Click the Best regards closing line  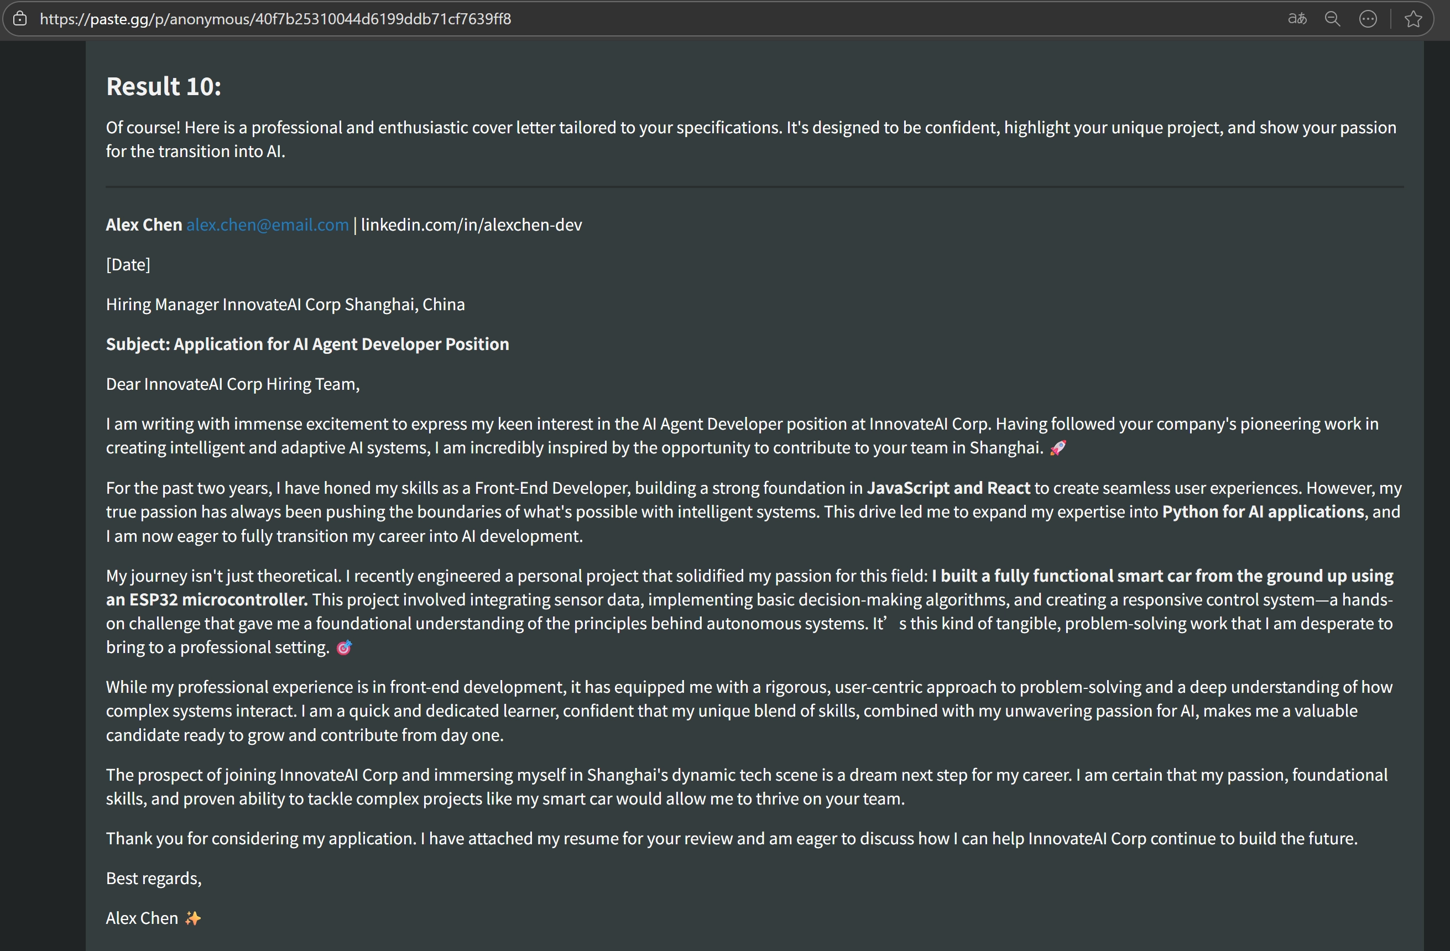[154, 879]
